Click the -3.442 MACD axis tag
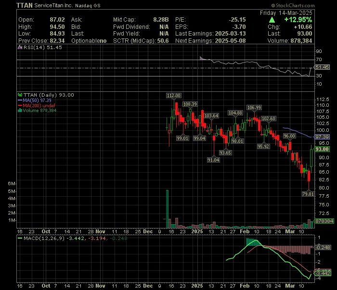Screen dimensions: 337x290 pos(323,273)
